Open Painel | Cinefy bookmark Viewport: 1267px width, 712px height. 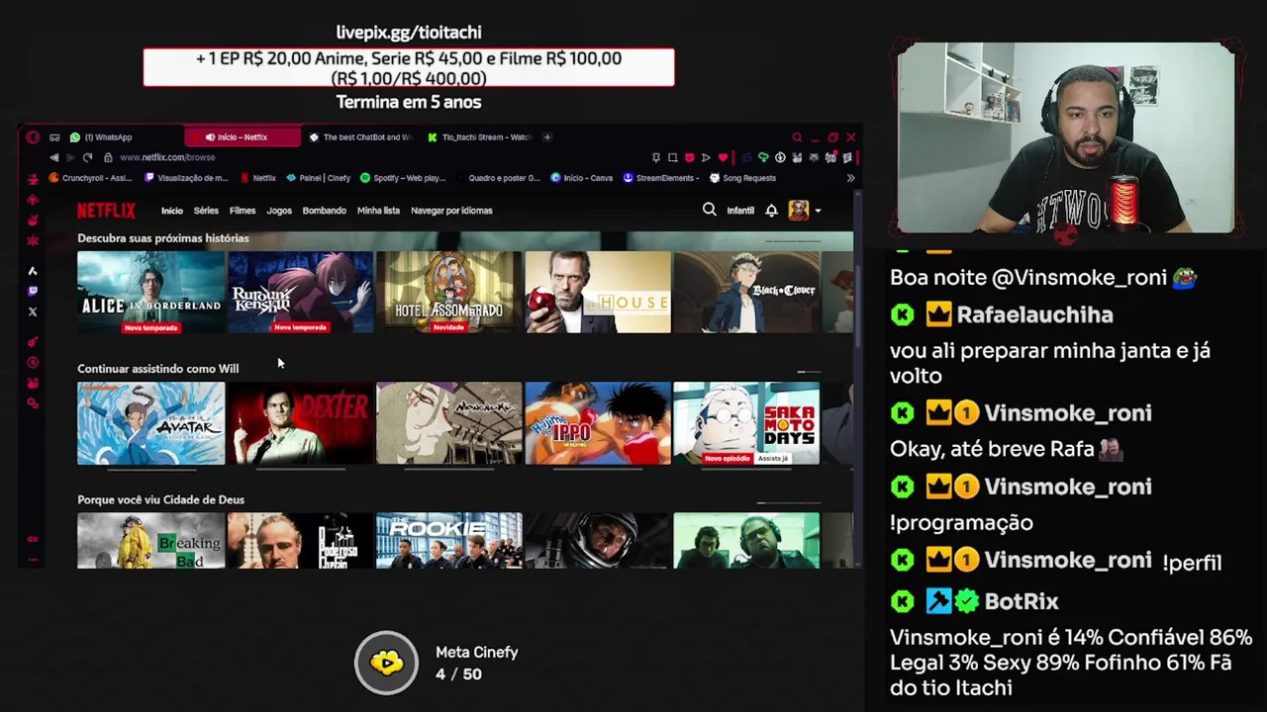(x=319, y=178)
